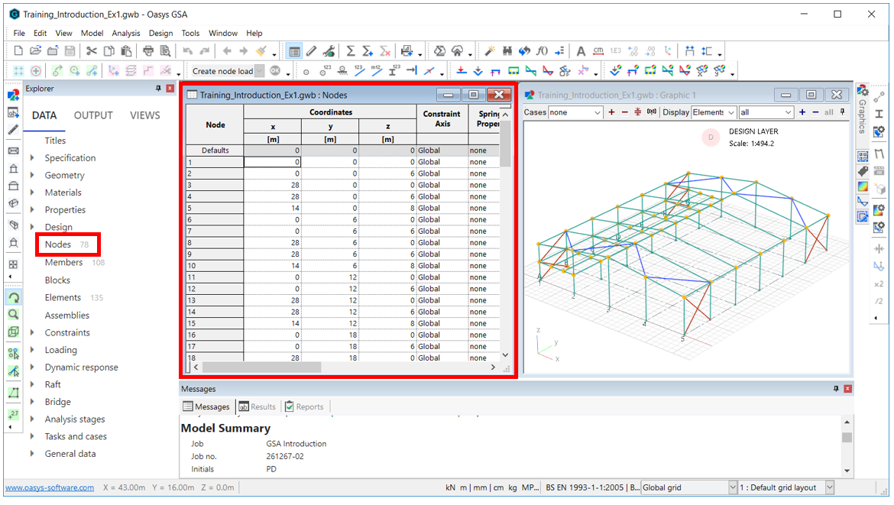894x505 pixels.
Task: Select the Print tool icon
Action: pos(147,50)
